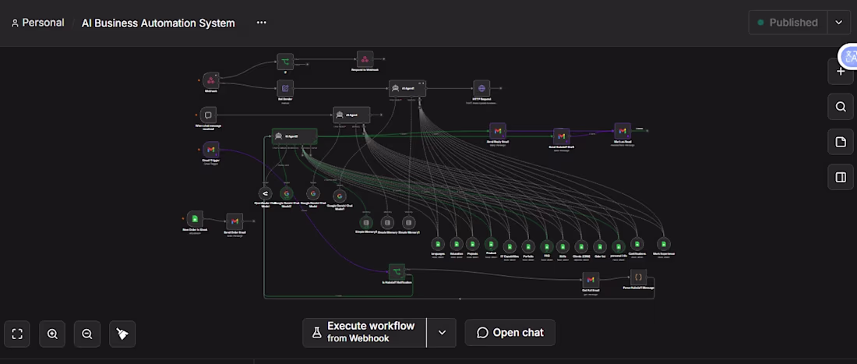Select the languages sheet tool node
This screenshot has height=364, width=857.
pos(437,244)
